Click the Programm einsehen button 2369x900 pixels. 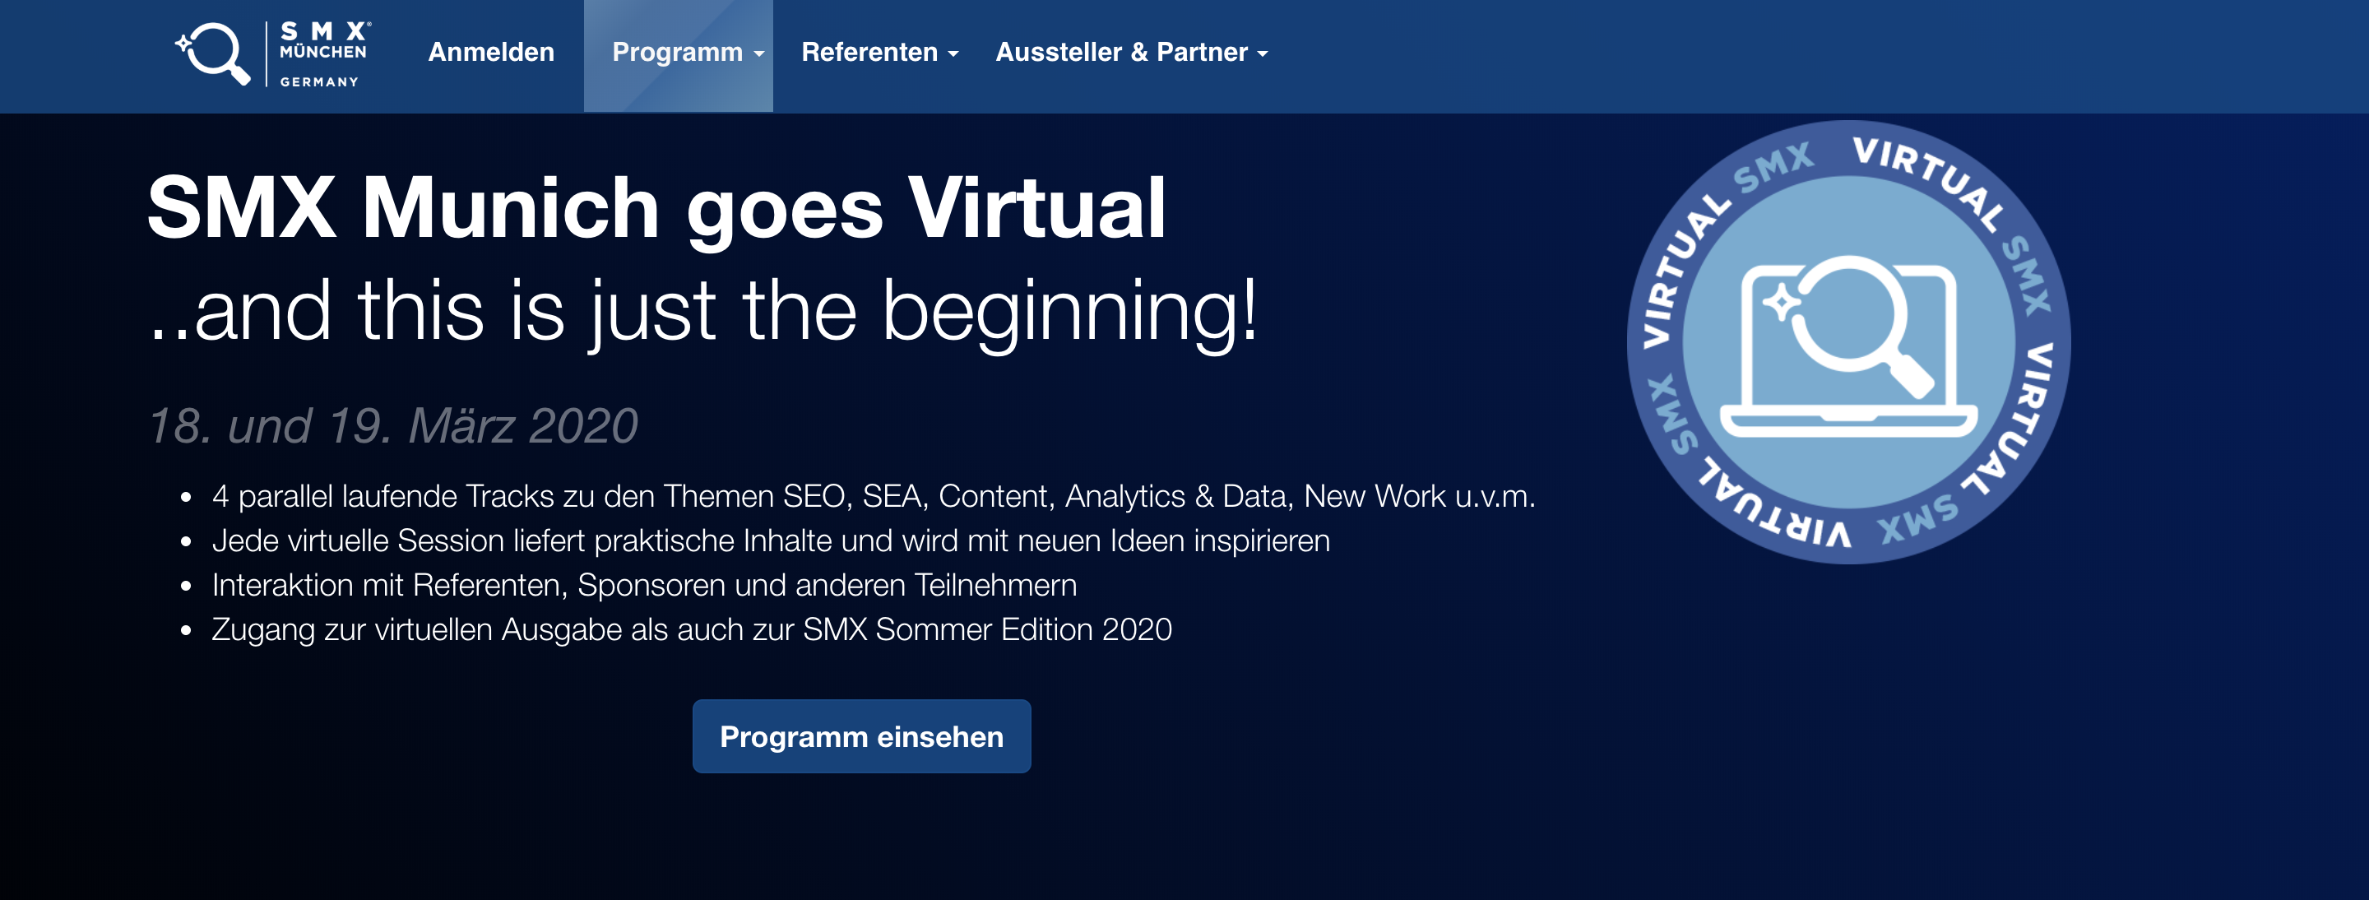[862, 736]
